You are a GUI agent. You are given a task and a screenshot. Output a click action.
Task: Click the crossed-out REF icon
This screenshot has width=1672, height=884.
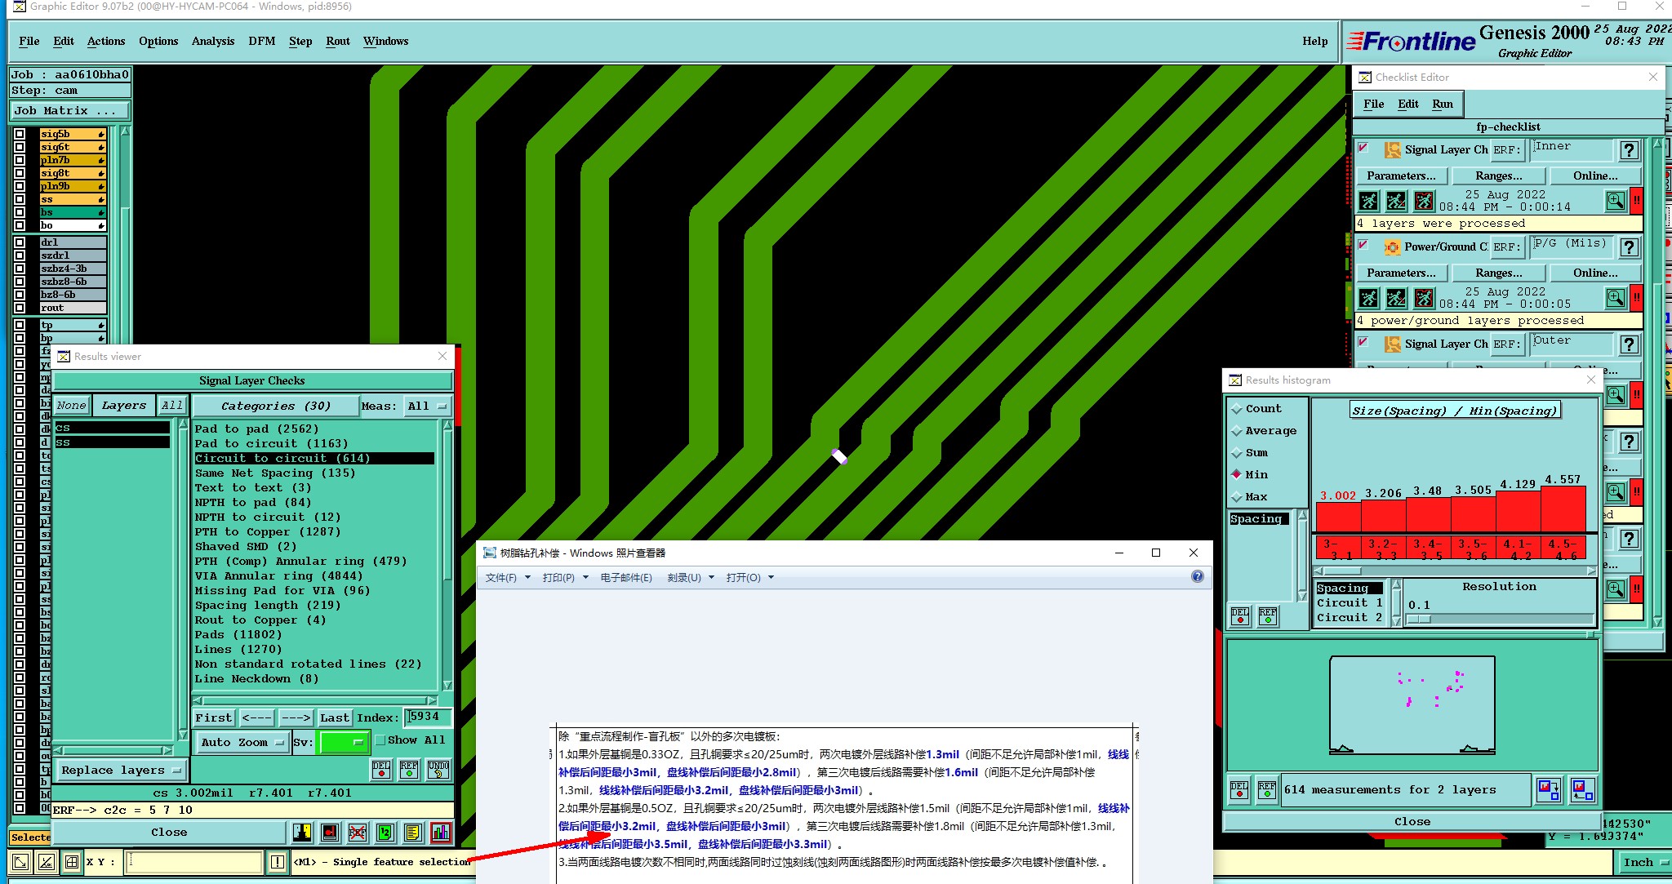coord(358,832)
